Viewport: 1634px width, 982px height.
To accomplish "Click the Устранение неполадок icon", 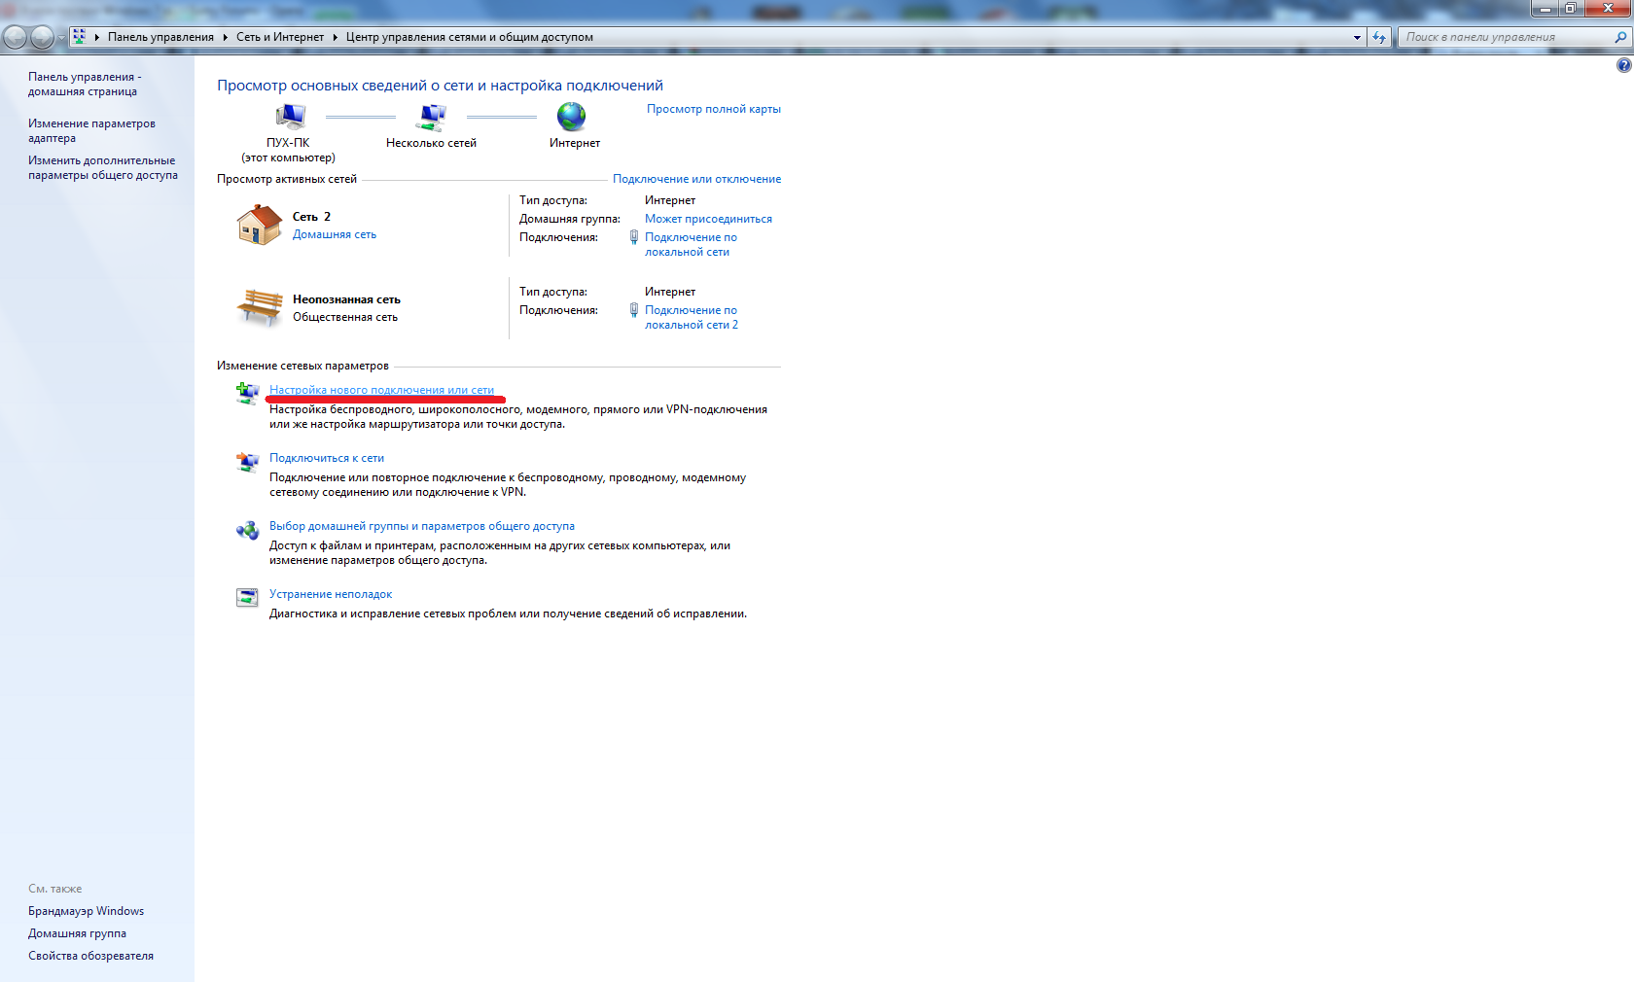I will click(247, 597).
